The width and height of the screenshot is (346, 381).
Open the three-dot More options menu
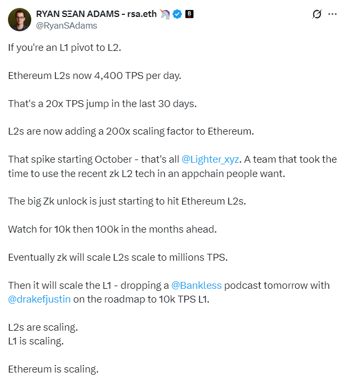(x=333, y=14)
